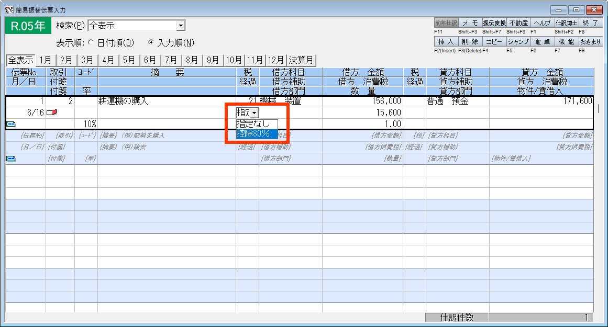This screenshot has width=608, height=327.
Task: Click the 普通 預金 credit account cell
Action: click(458, 101)
